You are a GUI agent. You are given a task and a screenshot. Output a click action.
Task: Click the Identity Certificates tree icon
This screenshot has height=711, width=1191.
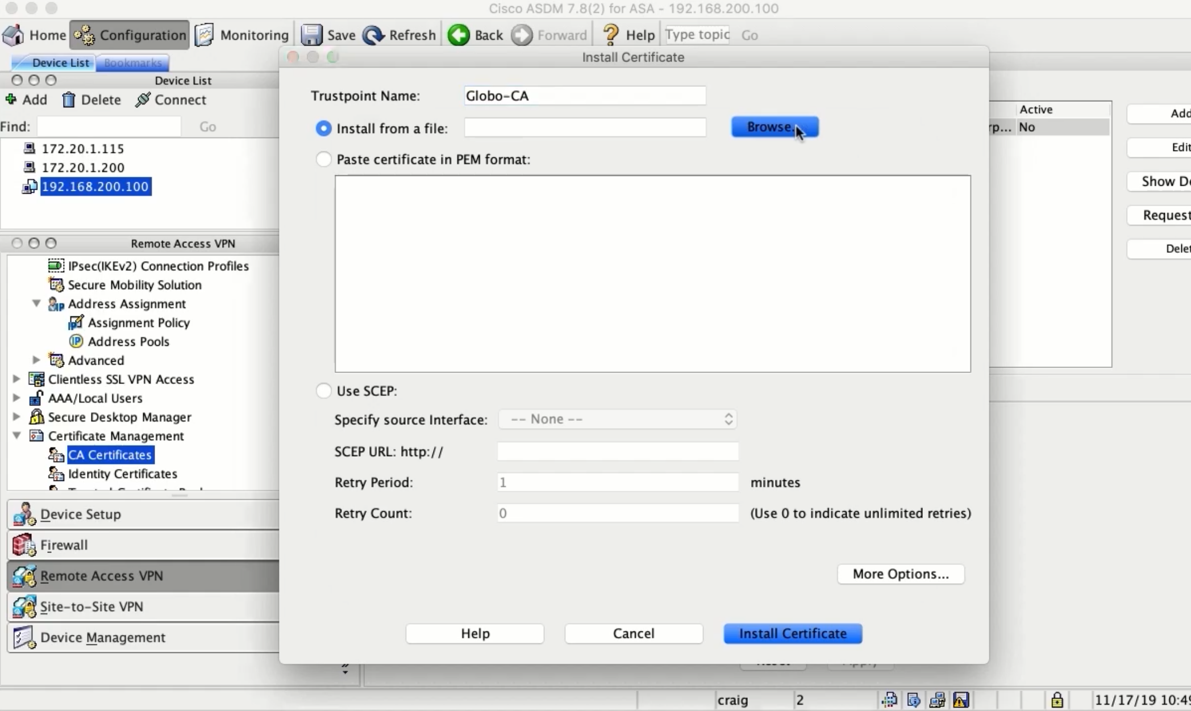(x=56, y=474)
